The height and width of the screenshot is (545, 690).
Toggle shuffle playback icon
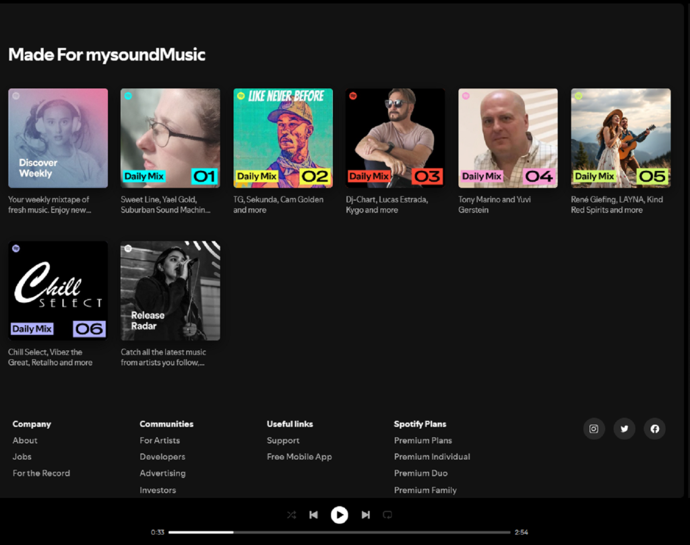(x=291, y=515)
